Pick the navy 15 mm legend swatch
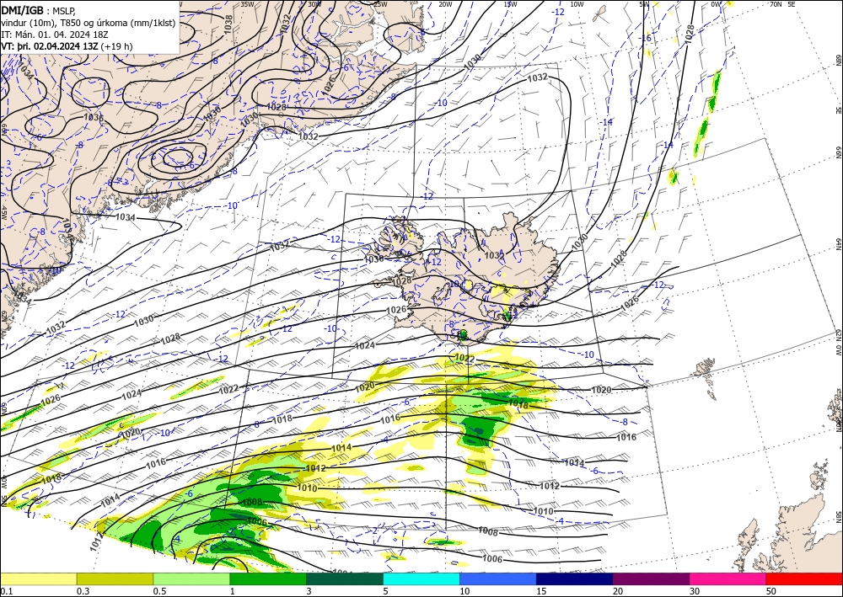 (x=575, y=578)
